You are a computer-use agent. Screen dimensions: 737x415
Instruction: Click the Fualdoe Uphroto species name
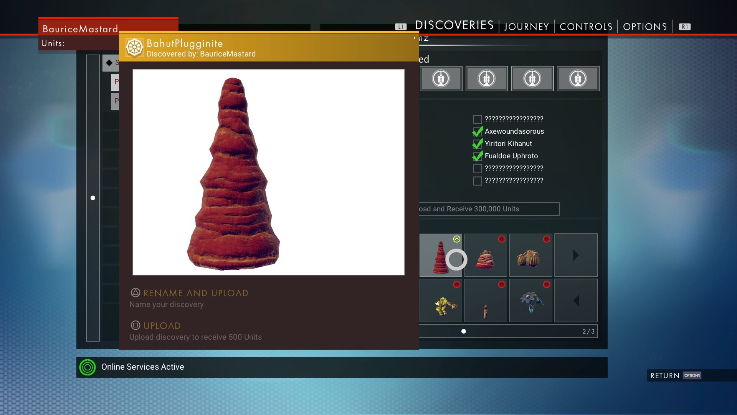click(511, 156)
